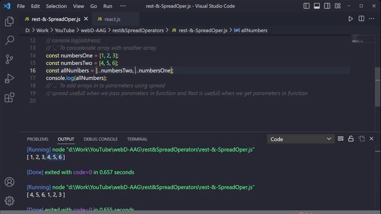This screenshot has width=381, height=214.
Task: Close the rest-&-SpreadOper.js tab
Action: click(x=86, y=18)
